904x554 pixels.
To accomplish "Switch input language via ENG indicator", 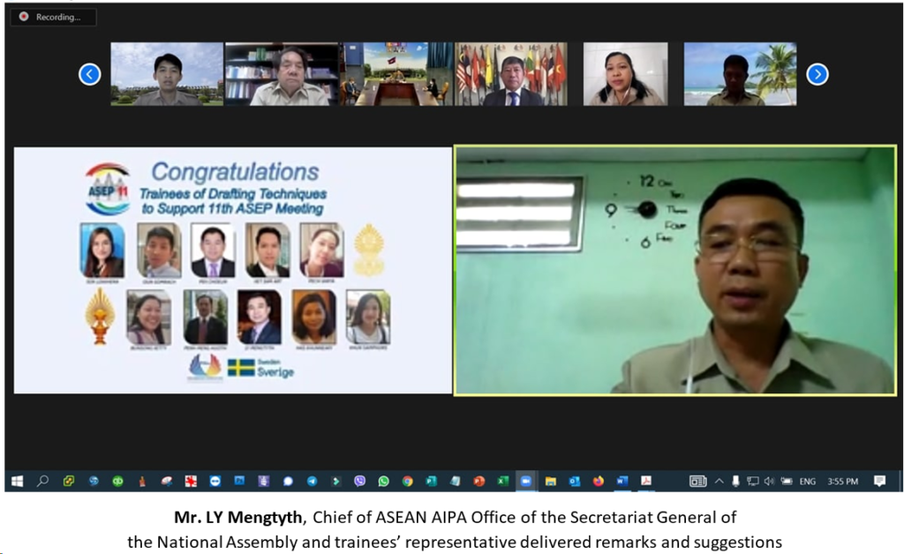I will pos(807,482).
